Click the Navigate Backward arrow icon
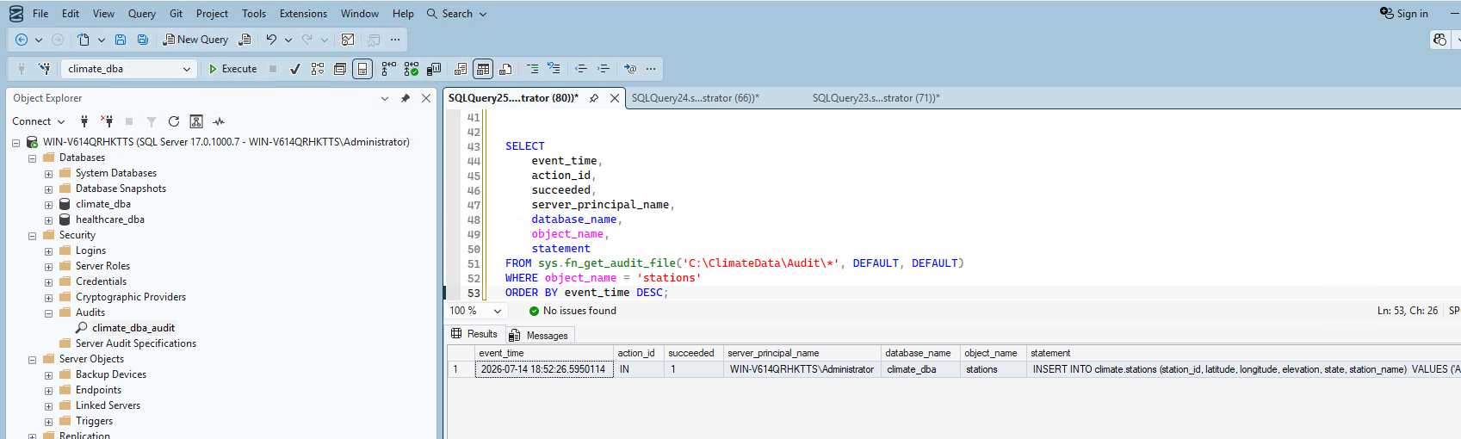The image size is (1461, 439). coord(22,40)
